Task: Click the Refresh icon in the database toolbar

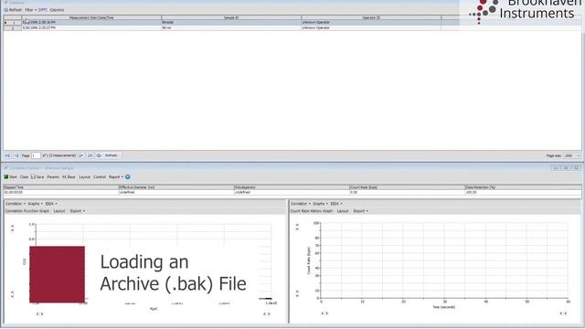Action: (6, 10)
